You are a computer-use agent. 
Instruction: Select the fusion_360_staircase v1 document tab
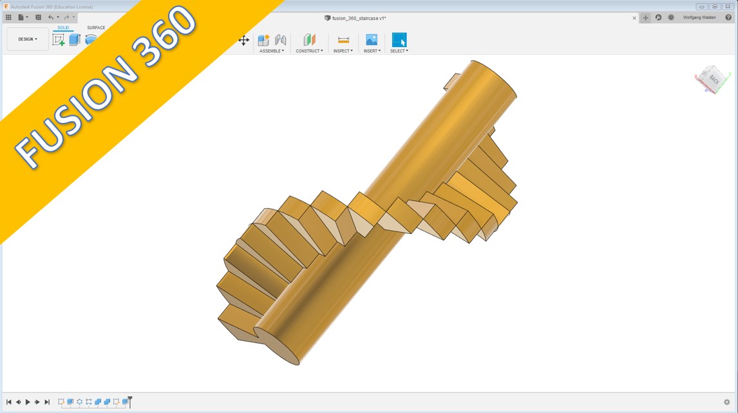coord(355,18)
